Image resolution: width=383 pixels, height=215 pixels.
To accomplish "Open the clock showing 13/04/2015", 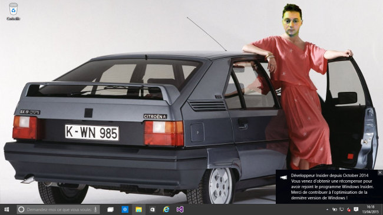I will pyautogui.click(x=370, y=210).
